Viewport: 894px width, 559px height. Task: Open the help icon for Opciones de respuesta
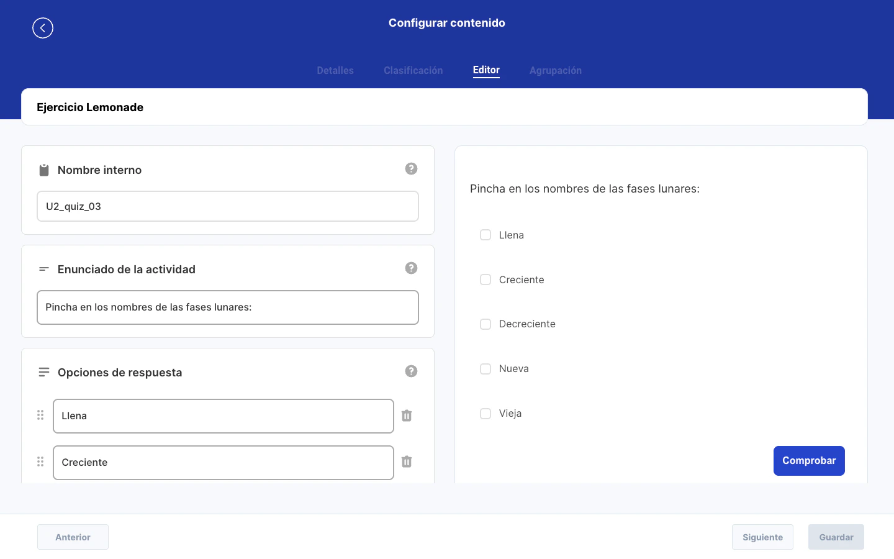tap(411, 371)
